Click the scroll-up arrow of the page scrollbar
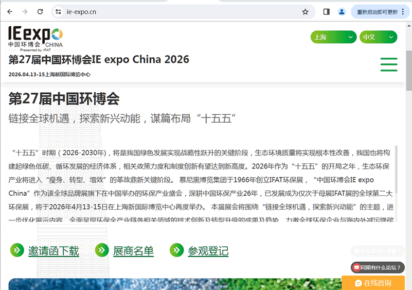 (409, 26)
